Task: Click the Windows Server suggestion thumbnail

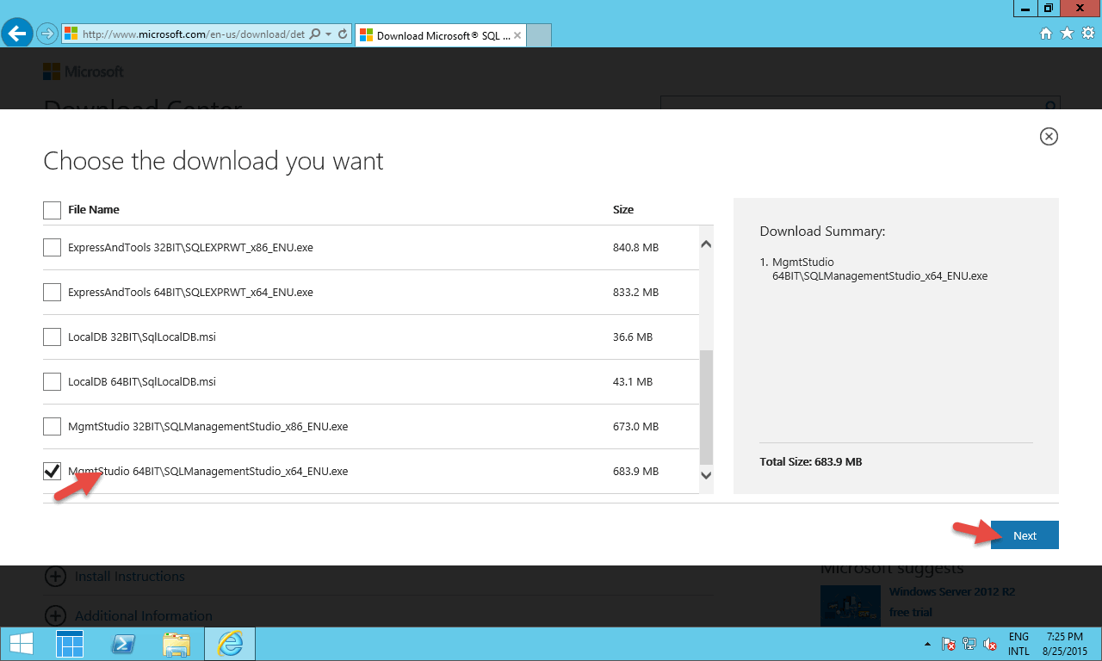Action: coord(851,605)
